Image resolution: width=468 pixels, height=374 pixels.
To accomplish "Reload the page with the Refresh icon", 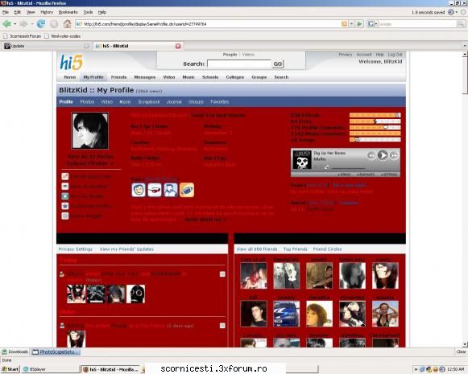I will tap(41, 23).
